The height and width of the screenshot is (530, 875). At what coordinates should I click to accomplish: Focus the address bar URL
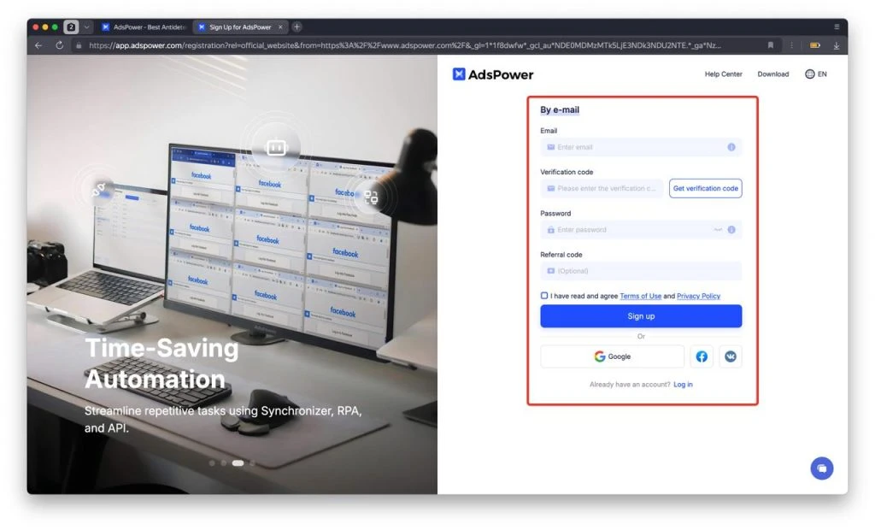404,45
